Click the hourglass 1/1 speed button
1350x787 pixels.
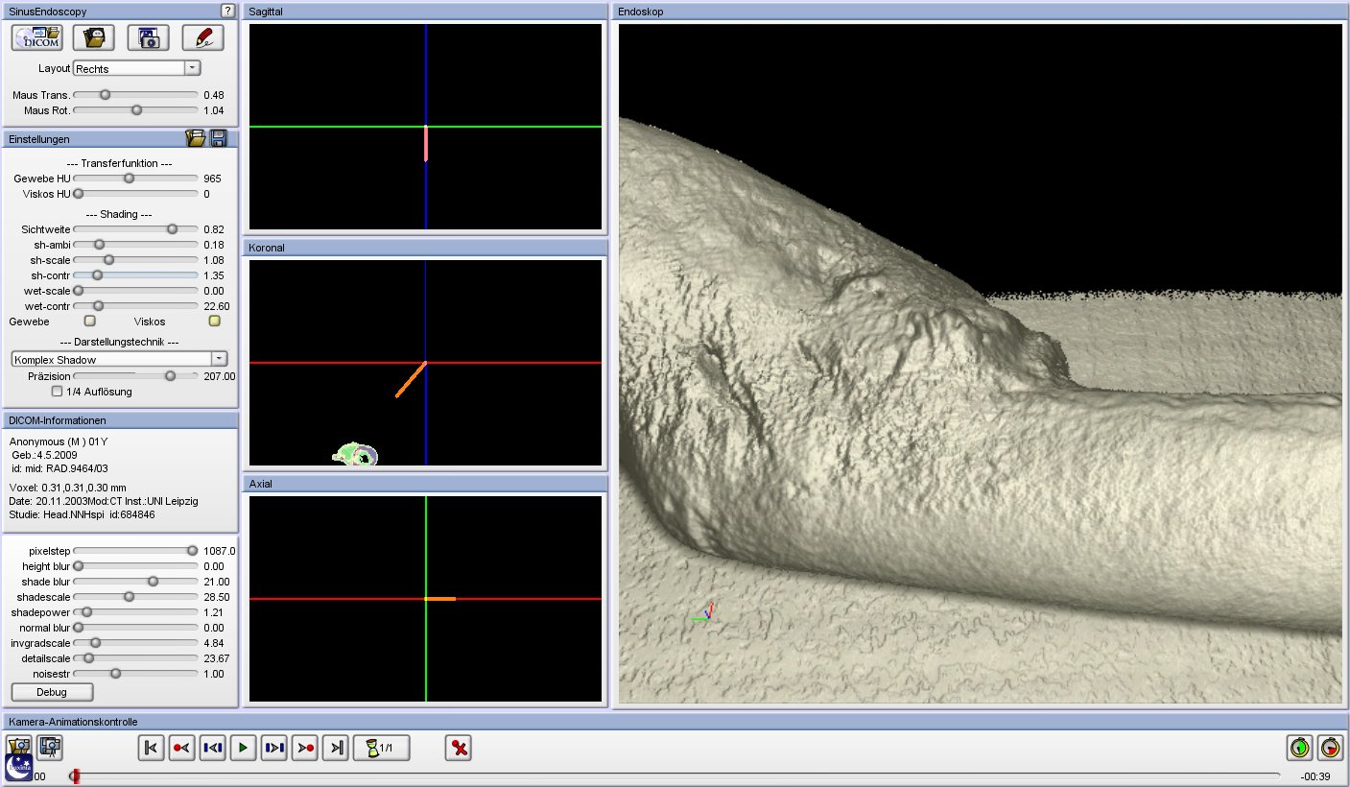coord(381,748)
